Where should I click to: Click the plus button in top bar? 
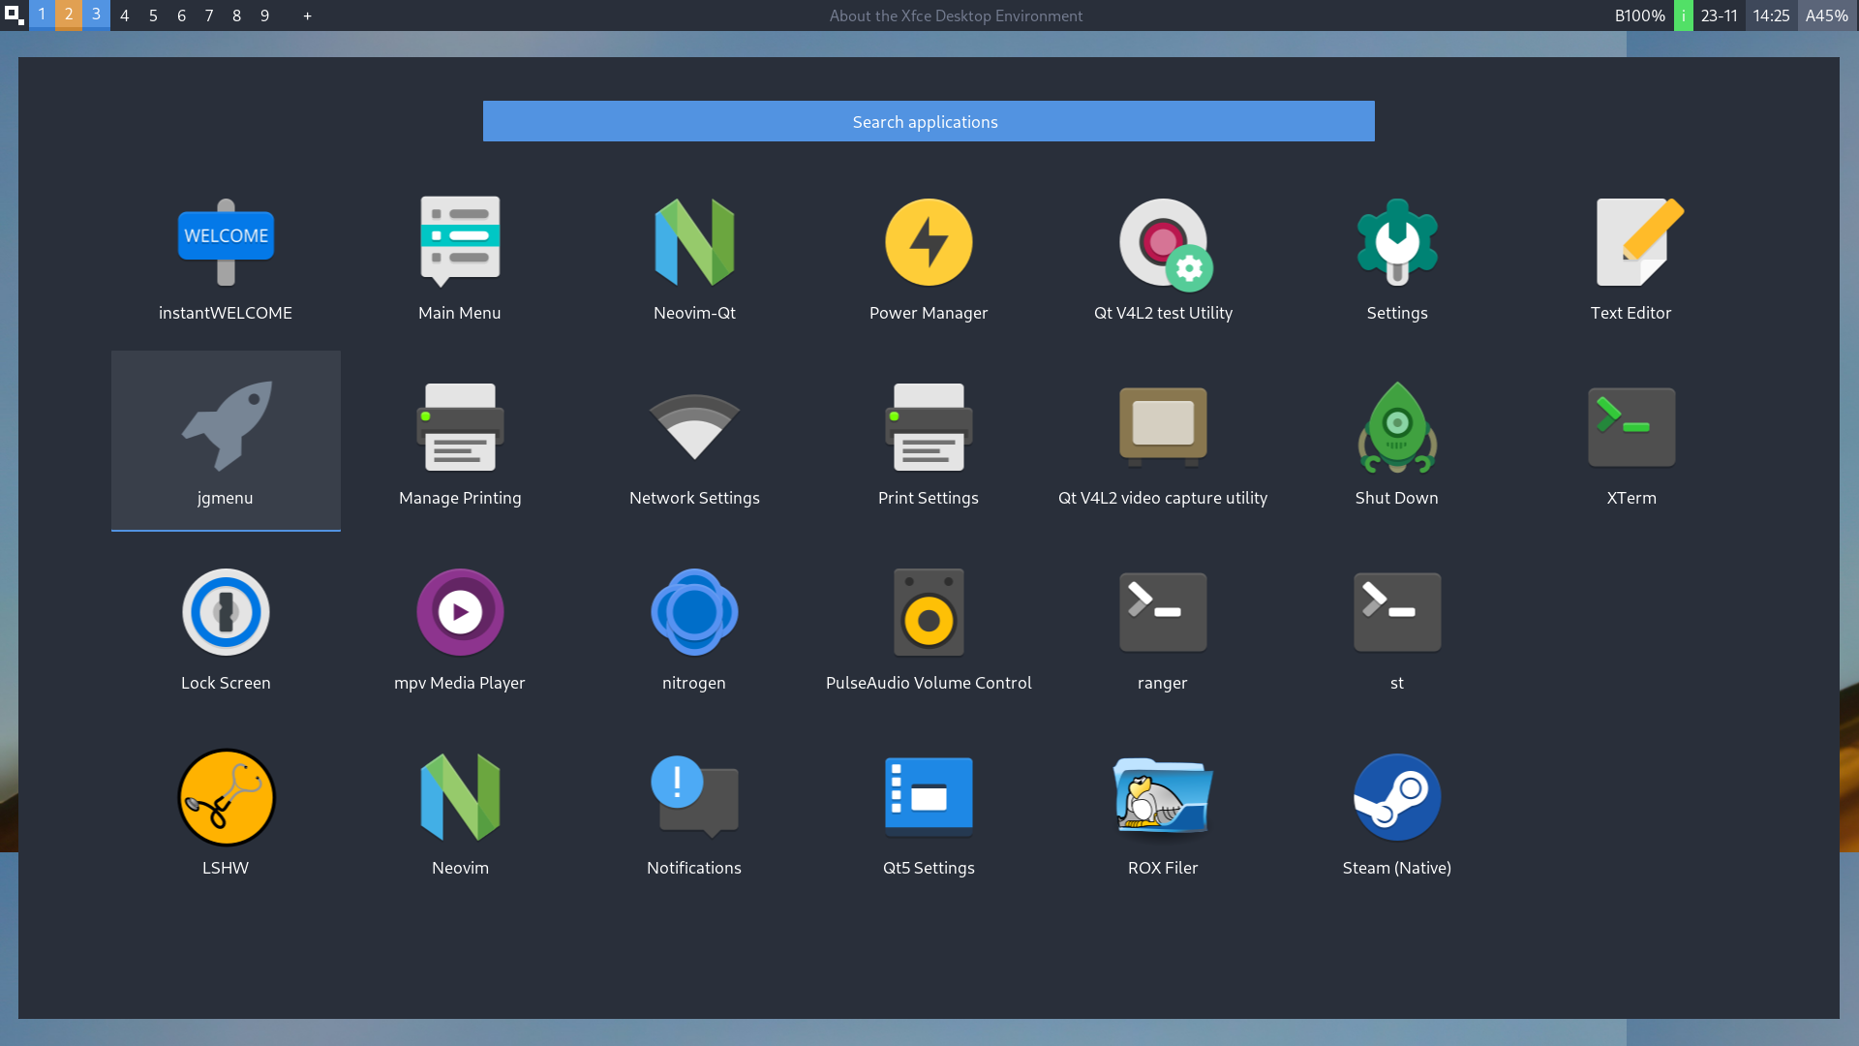point(307,15)
